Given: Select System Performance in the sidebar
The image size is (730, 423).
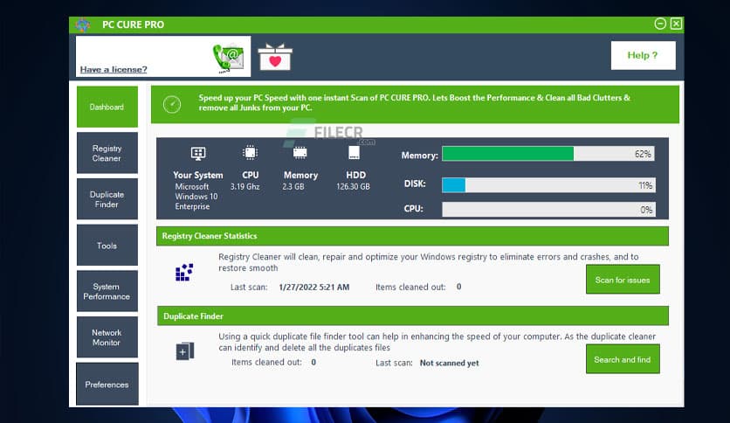Looking at the screenshot, I should point(107,291).
